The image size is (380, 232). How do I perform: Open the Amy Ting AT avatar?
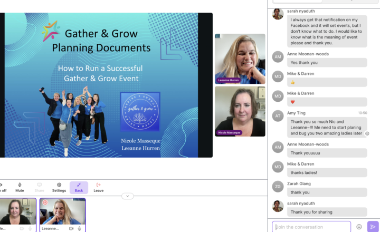pyautogui.click(x=278, y=116)
